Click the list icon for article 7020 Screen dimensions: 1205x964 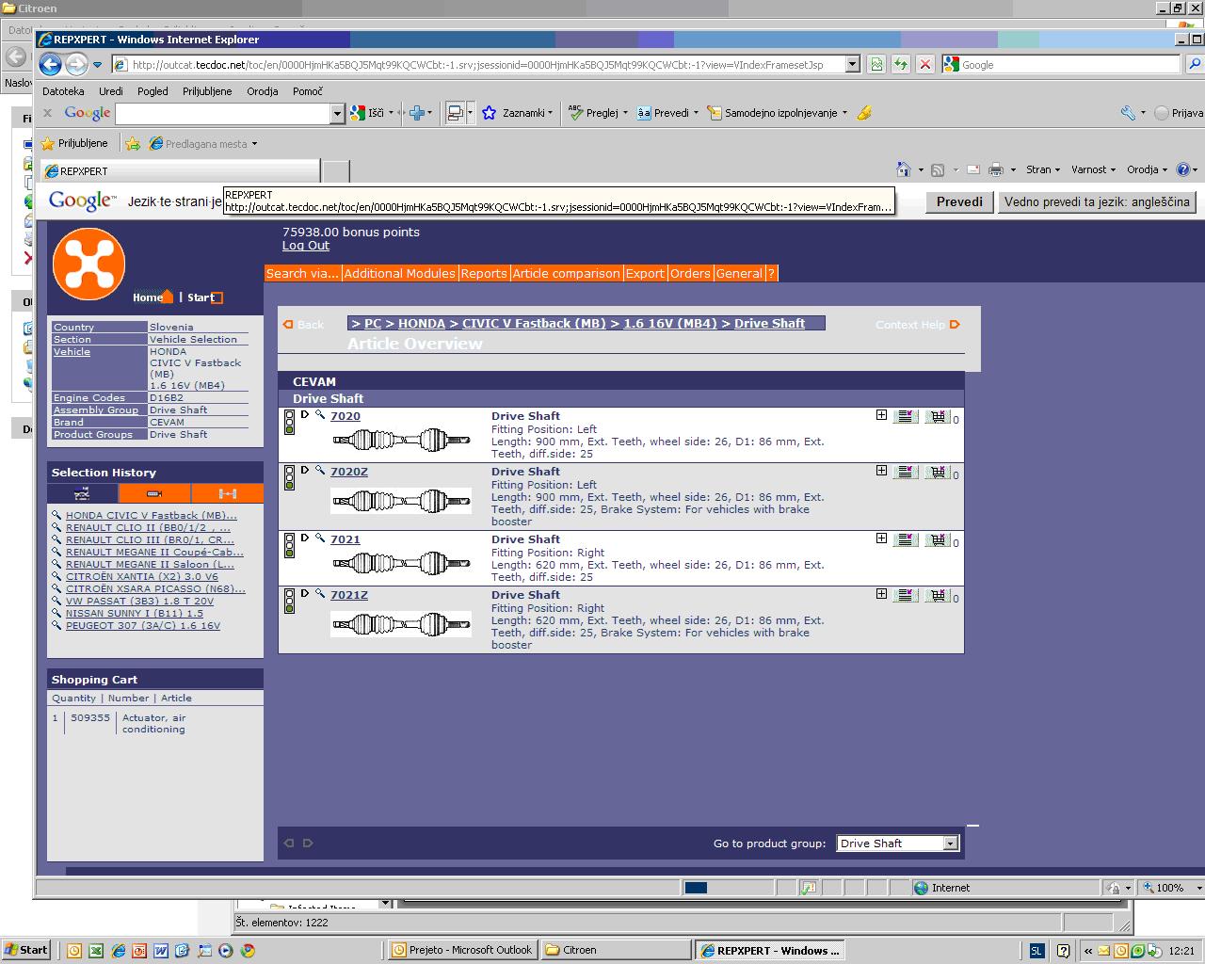(x=905, y=416)
